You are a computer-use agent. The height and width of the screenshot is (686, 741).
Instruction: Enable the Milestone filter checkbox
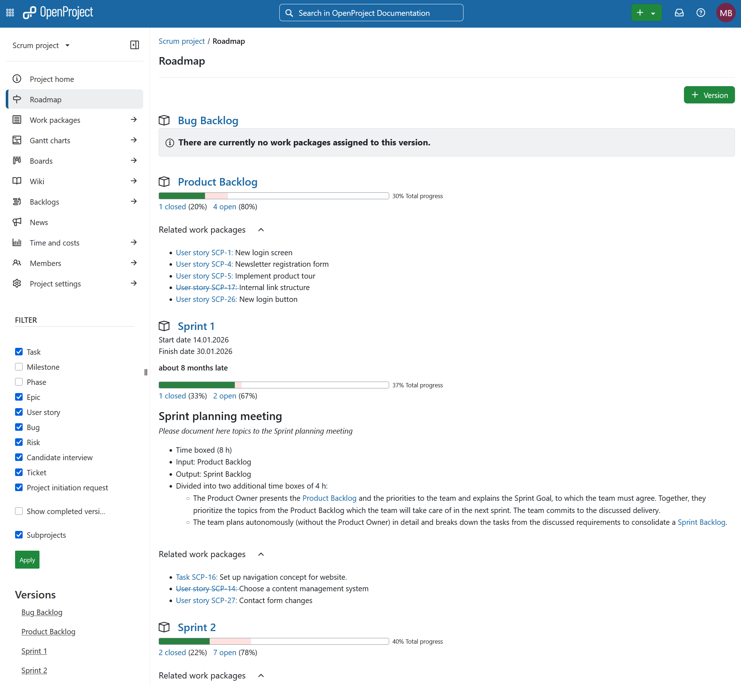(x=19, y=367)
